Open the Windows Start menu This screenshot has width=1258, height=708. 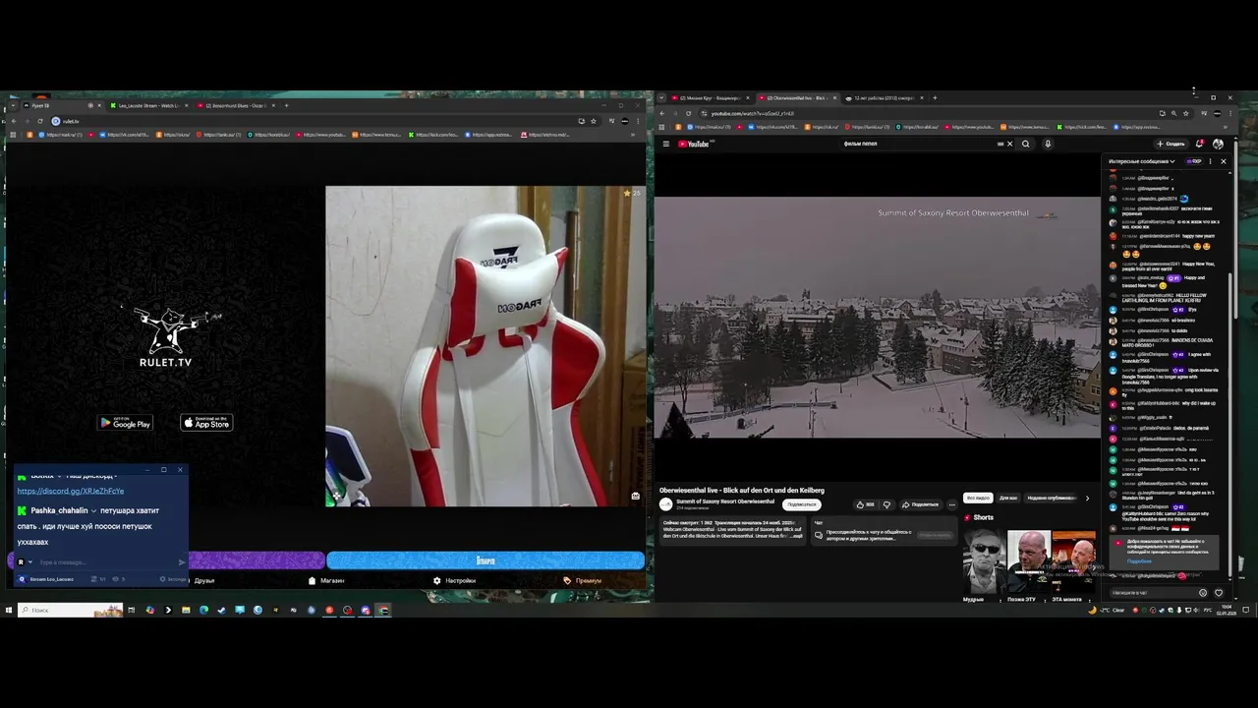(x=9, y=610)
